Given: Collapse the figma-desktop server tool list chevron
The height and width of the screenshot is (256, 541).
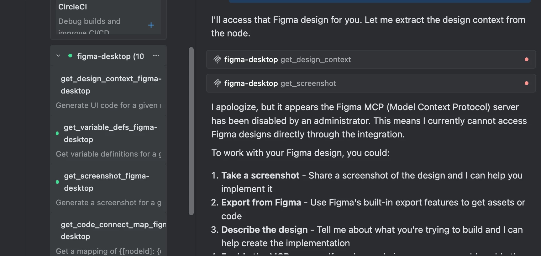Looking at the screenshot, I should [x=58, y=56].
